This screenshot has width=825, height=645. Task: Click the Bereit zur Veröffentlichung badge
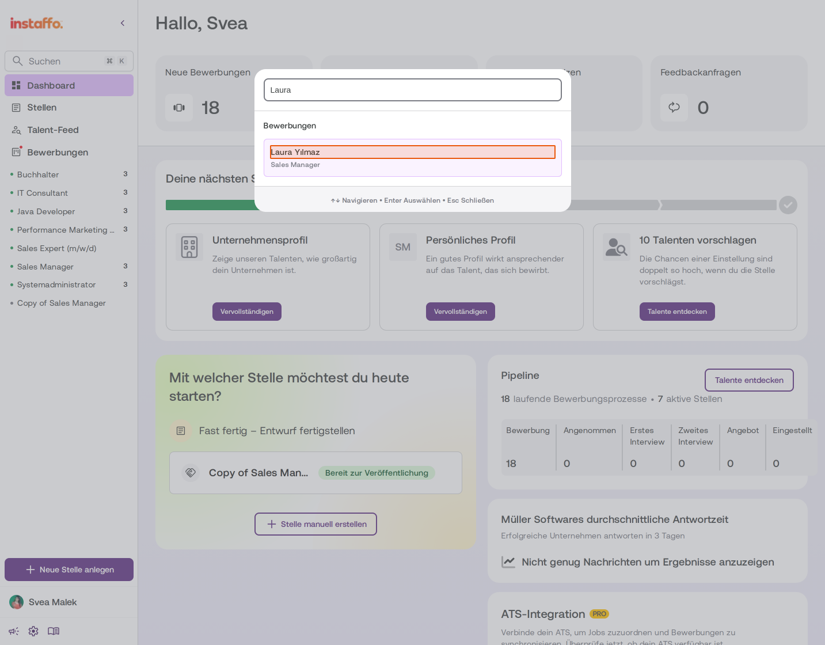point(377,473)
